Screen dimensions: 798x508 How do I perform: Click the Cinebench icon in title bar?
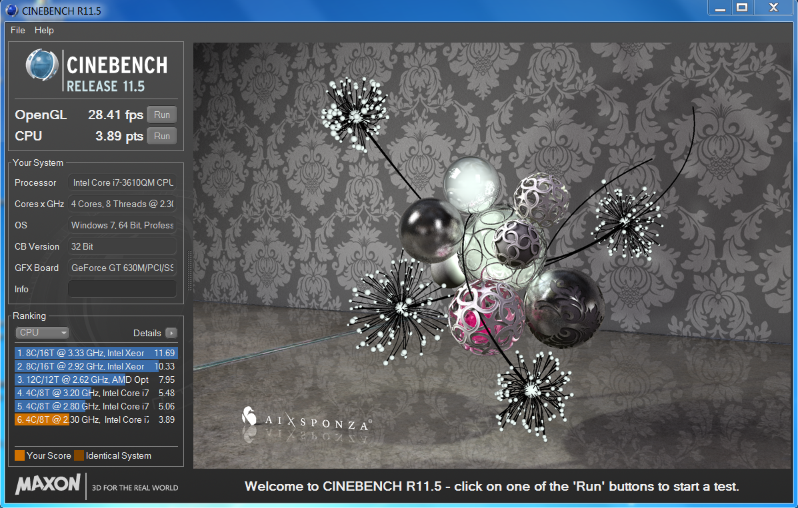11,10
